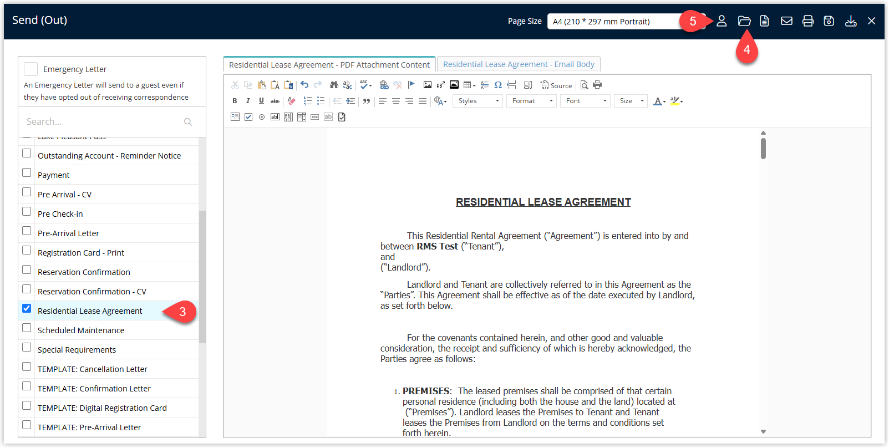The width and height of the screenshot is (889, 448).
Task: Switch to PDF Attachment Content tab
Action: click(x=329, y=65)
